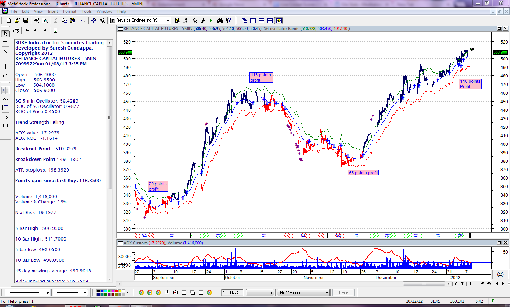Open the File menu

(14, 11)
